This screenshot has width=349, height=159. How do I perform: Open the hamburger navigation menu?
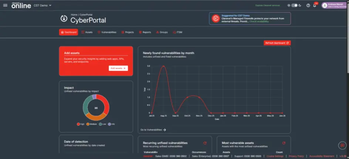pyautogui.click(x=5, y=5)
